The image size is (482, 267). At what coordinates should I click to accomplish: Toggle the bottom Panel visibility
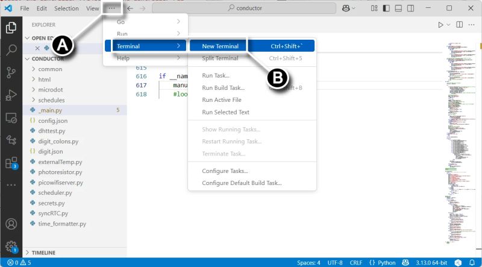pyautogui.click(x=398, y=8)
